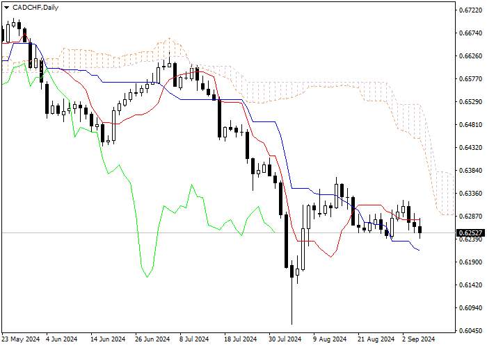487x347 pixels.
Task: Click price level 0.61420 on the scale
Action: (x=471, y=285)
